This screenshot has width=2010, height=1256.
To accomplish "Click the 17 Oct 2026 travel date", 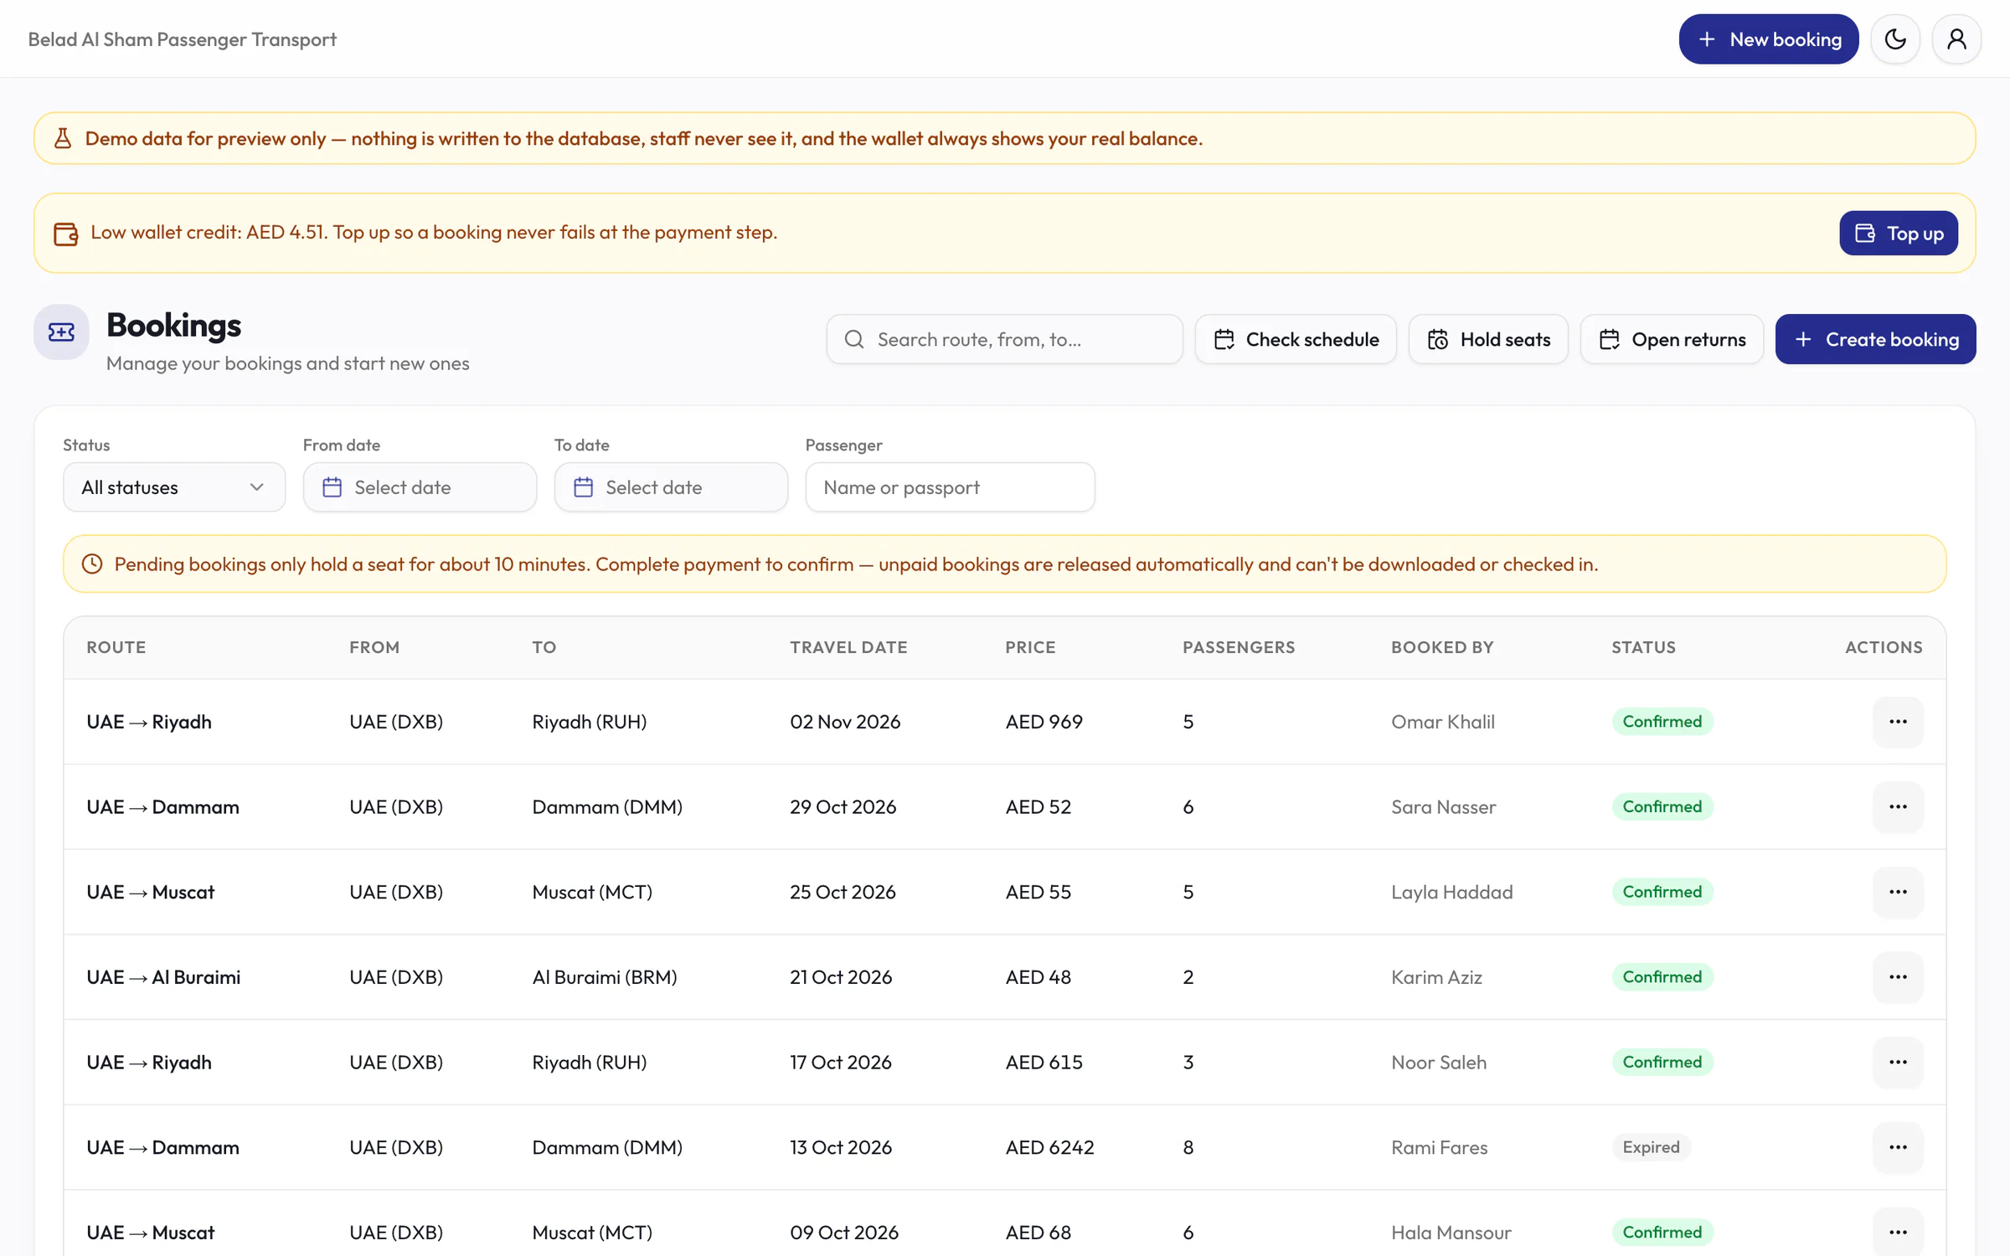I will (x=840, y=1063).
